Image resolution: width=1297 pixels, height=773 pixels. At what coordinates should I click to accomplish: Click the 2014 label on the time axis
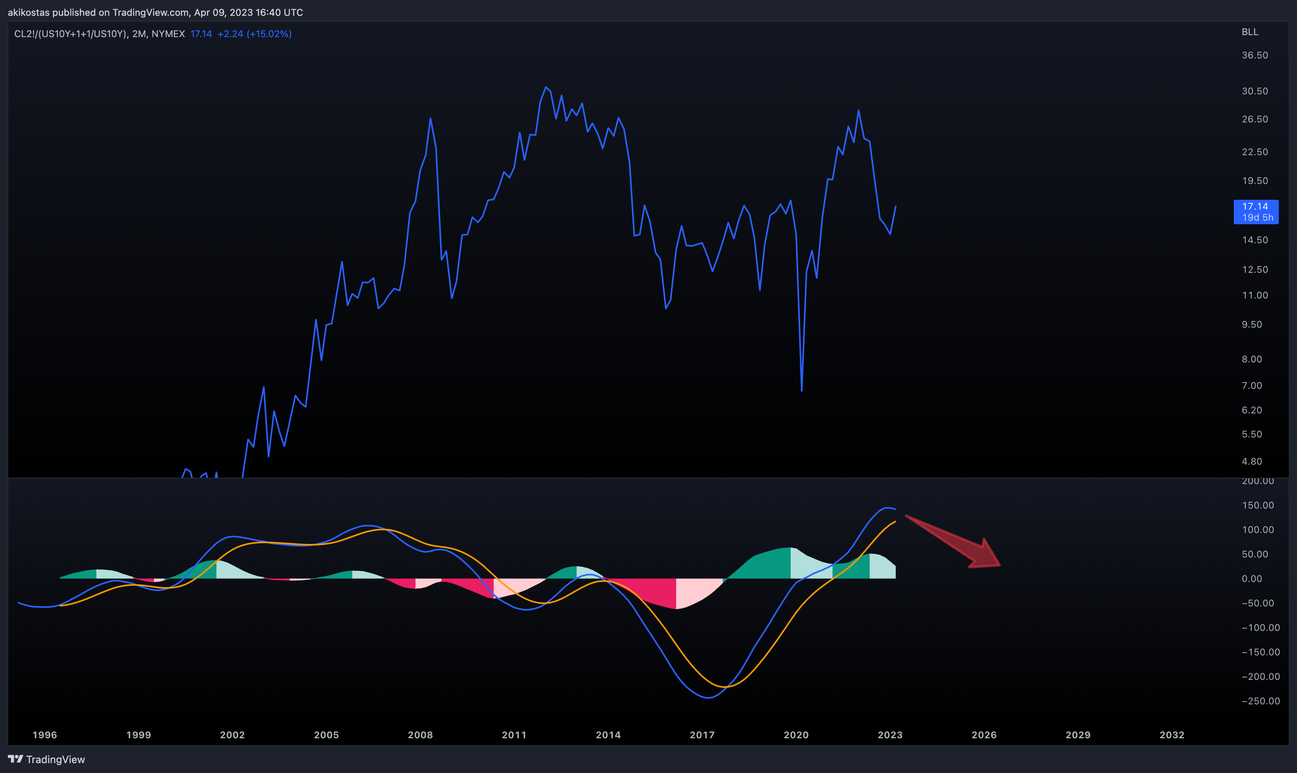[x=608, y=734]
